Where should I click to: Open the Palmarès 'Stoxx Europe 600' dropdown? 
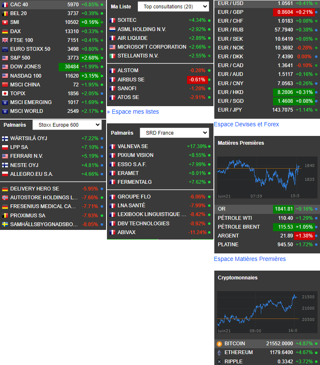pyautogui.click(x=67, y=125)
